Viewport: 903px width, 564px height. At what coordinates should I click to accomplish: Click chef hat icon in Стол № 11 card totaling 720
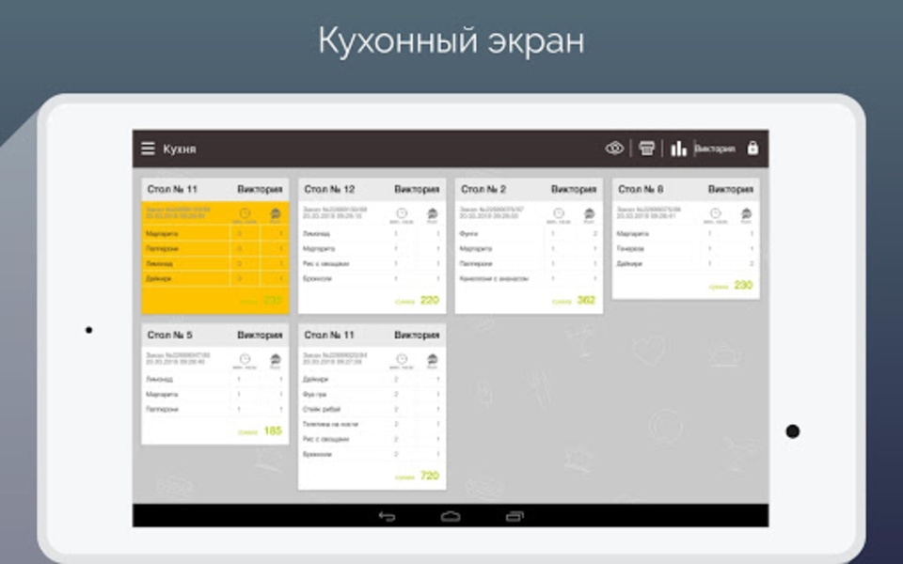coord(432,361)
